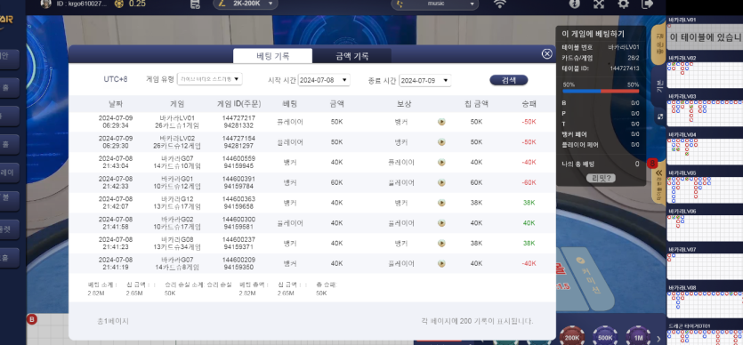Viewport: 743px width, 345px height.
Task: Replay video for game 144600391 row
Action: (441, 182)
